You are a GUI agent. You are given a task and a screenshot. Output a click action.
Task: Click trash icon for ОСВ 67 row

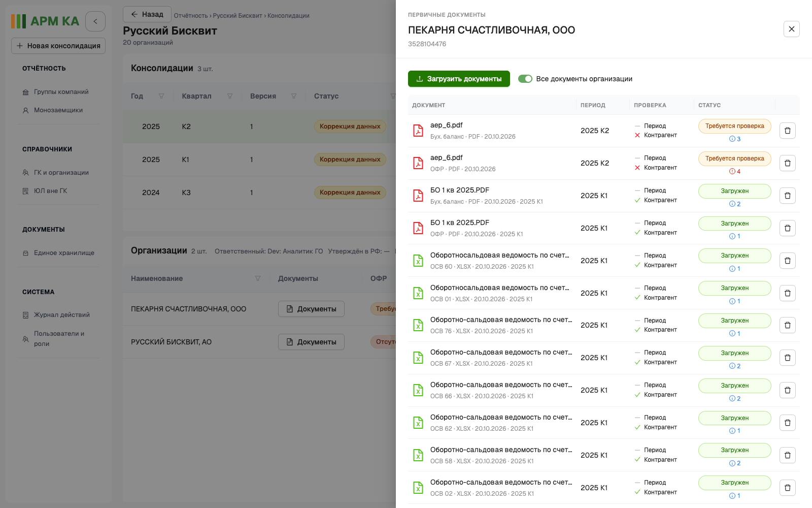[x=787, y=358]
